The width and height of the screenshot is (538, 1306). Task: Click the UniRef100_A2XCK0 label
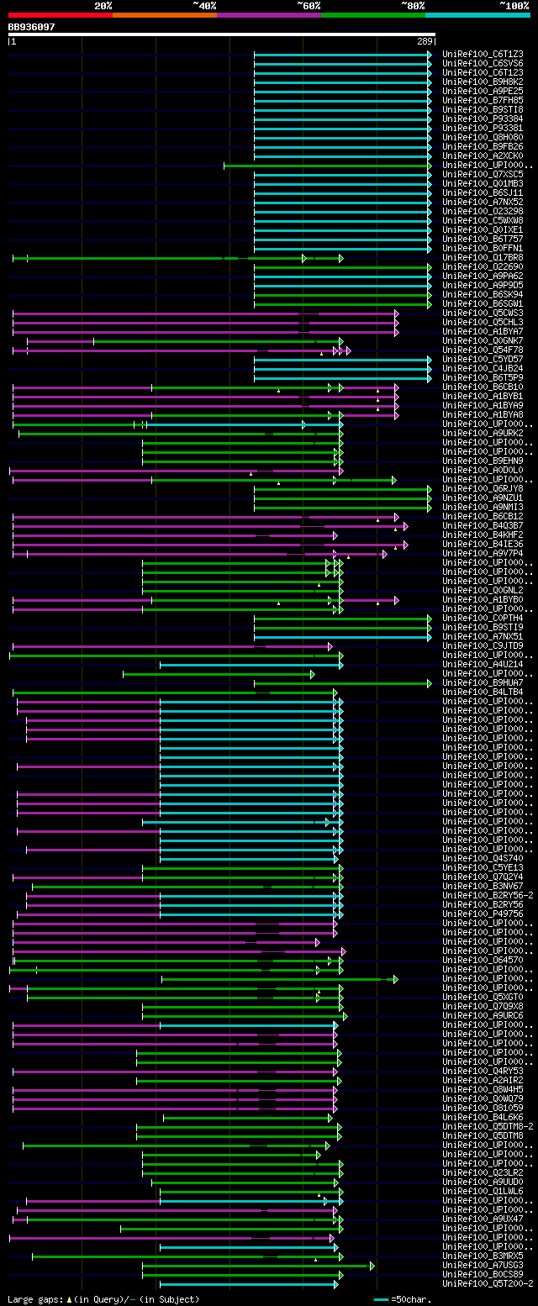[x=483, y=155]
